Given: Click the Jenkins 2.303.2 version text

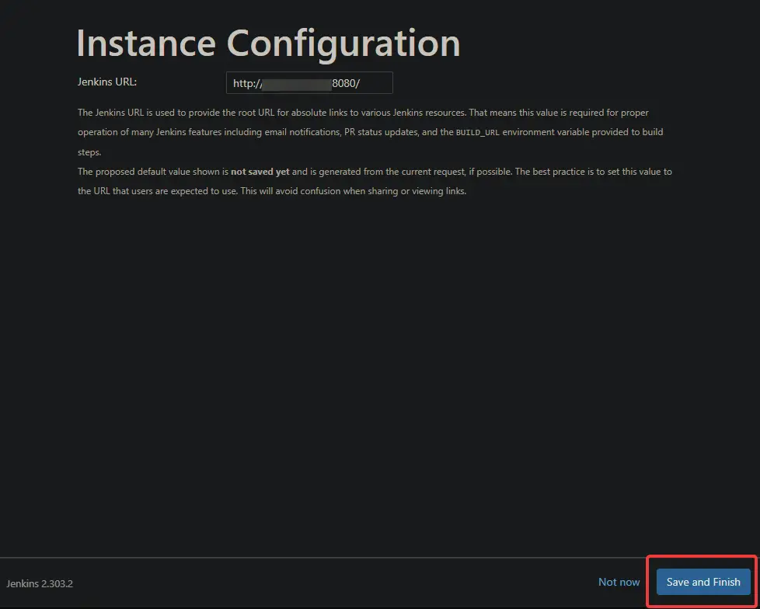Looking at the screenshot, I should 40,583.
